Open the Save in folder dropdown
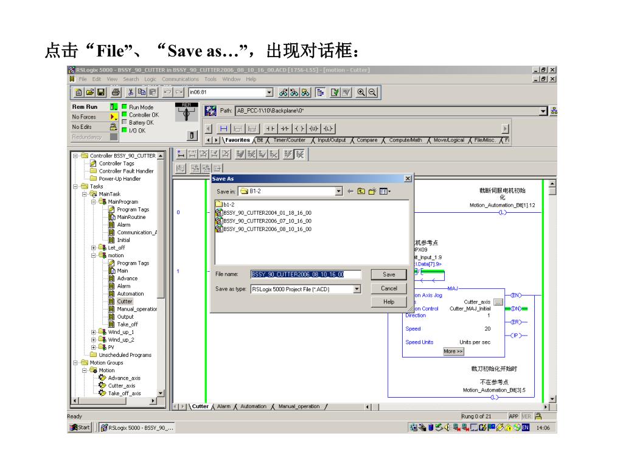This screenshot has height=467, width=623. pos(338,192)
